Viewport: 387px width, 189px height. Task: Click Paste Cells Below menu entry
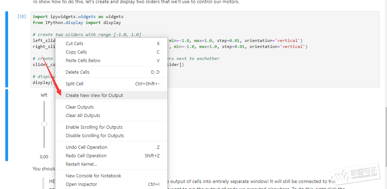click(x=83, y=60)
